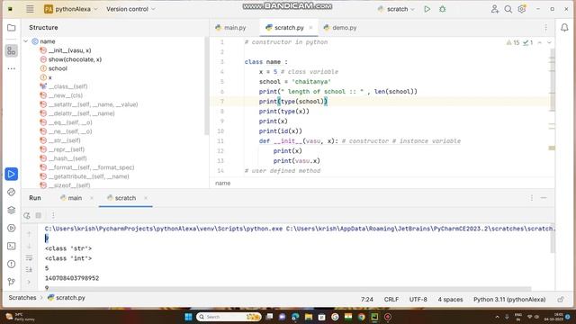Select show(chocolate, x) in Structure
576x324 pixels.
(75, 59)
